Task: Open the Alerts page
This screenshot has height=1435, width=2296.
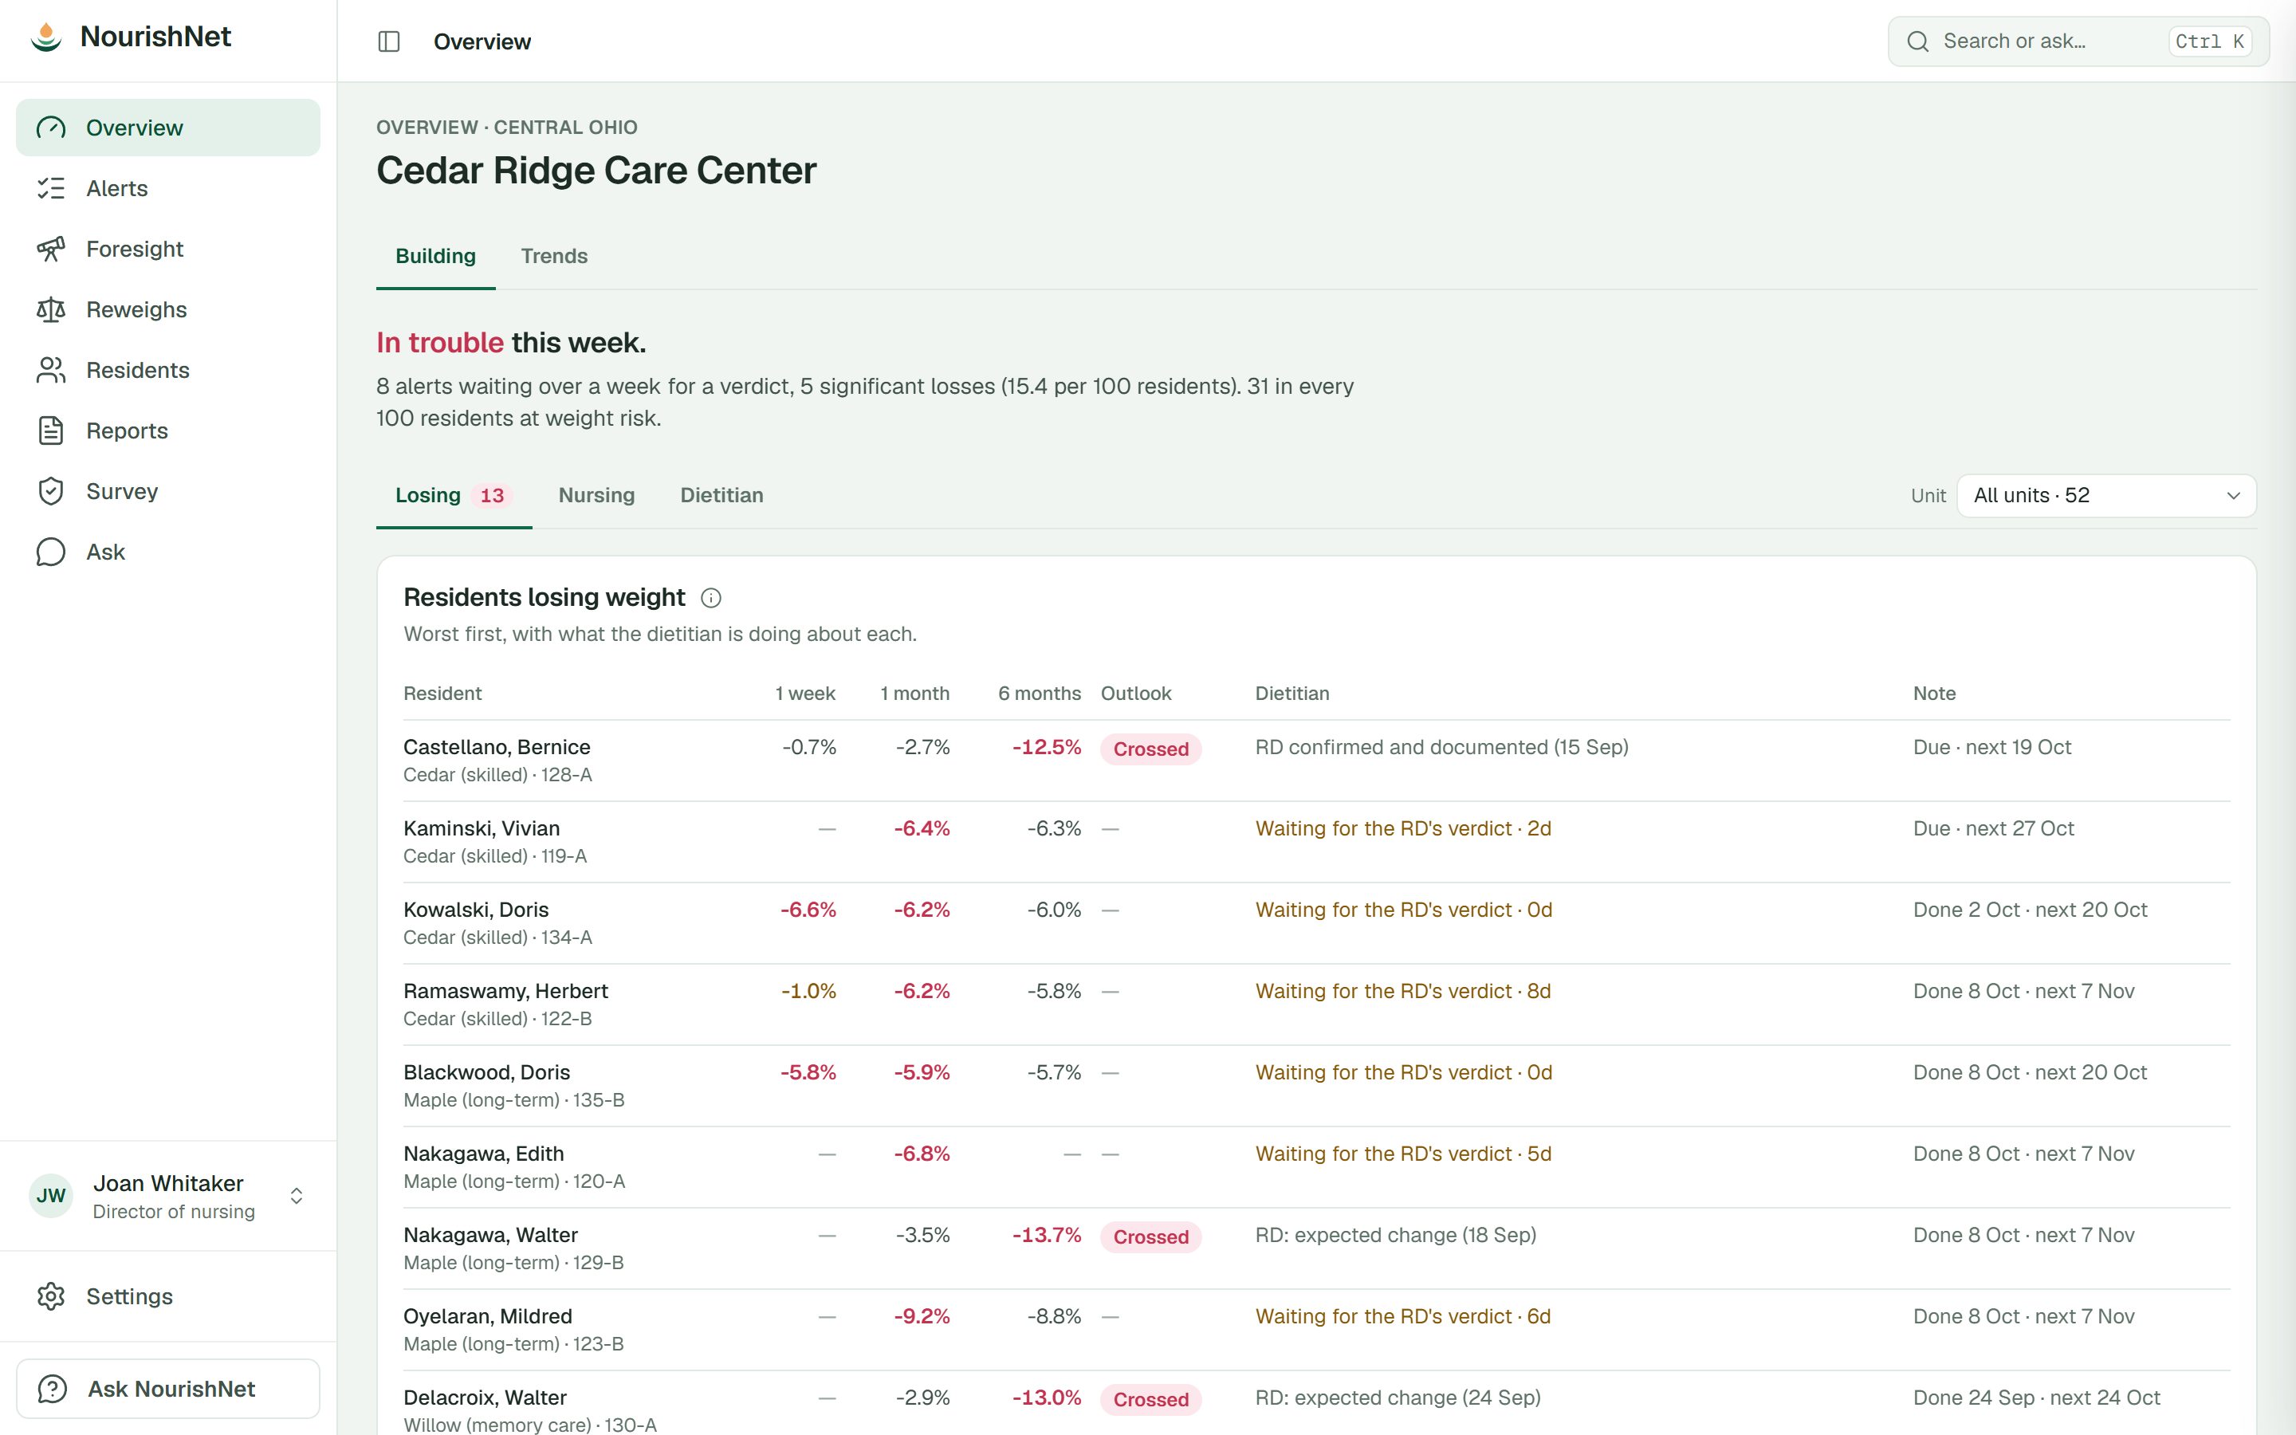Action: [168, 188]
